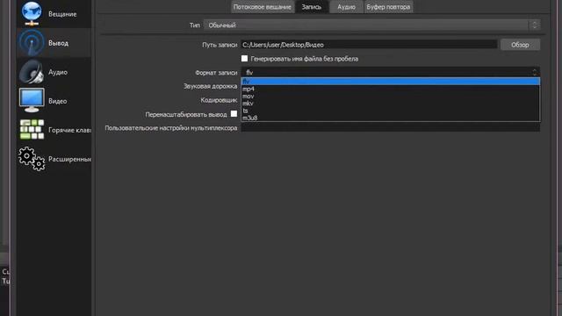Click the Путь записи path field
562x316 pixels.
(369, 45)
